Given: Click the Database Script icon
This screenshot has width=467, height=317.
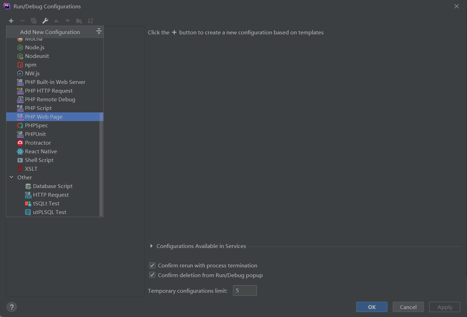Looking at the screenshot, I should [28, 186].
